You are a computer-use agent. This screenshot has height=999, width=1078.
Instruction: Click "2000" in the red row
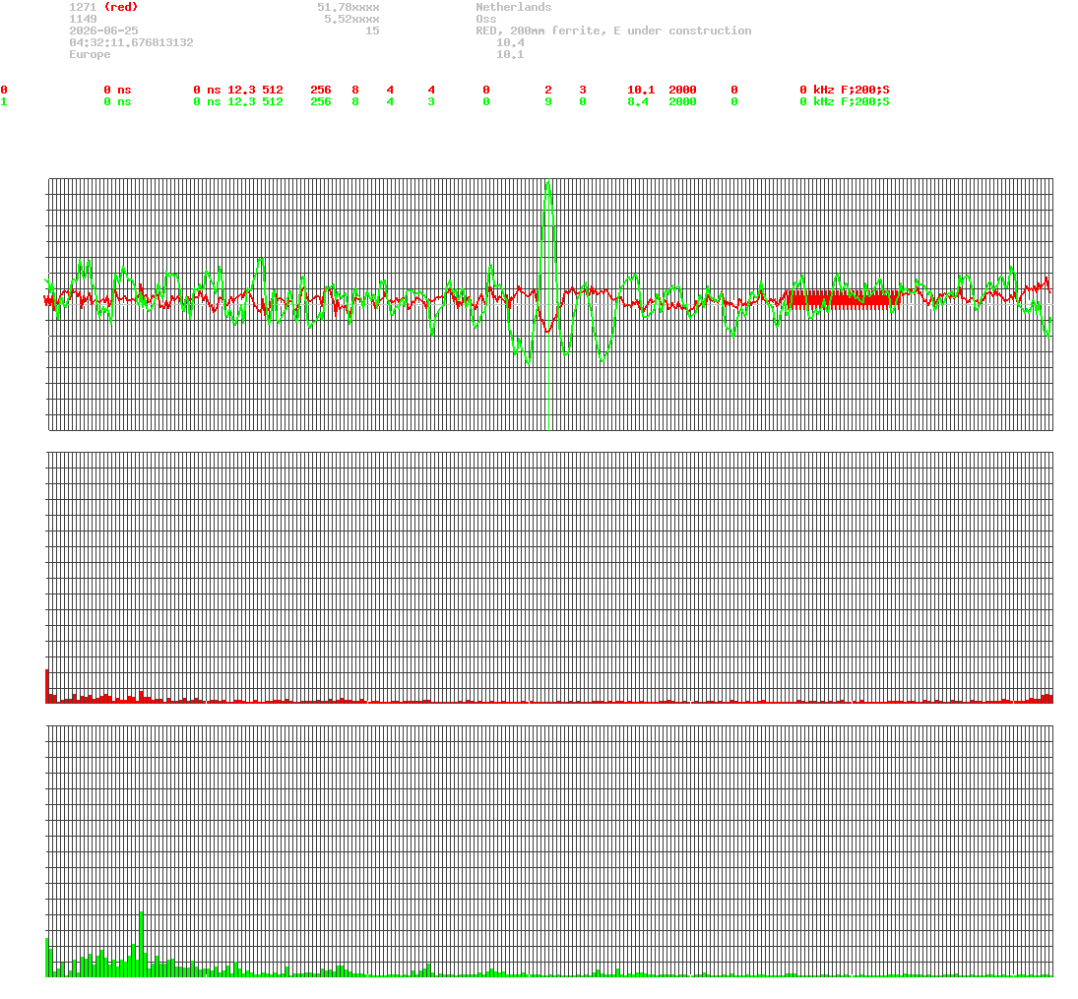click(x=682, y=91)
